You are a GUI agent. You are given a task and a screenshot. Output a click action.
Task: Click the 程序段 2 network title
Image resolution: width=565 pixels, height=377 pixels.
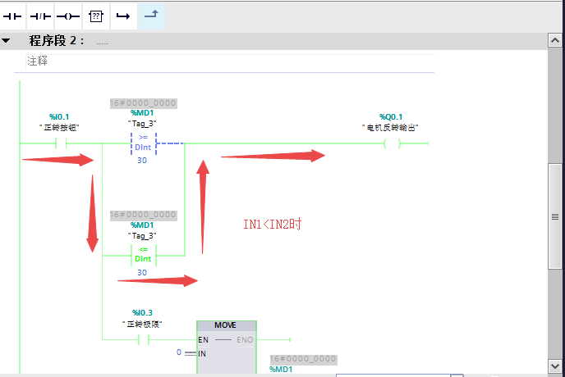click(x=56, y=40)
